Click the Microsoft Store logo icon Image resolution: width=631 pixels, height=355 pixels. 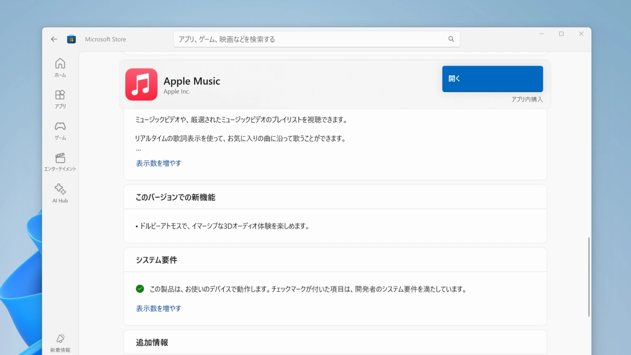(71, 39)
